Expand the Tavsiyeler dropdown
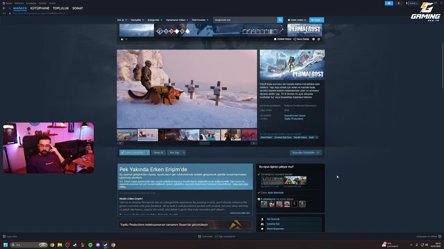 137,20
